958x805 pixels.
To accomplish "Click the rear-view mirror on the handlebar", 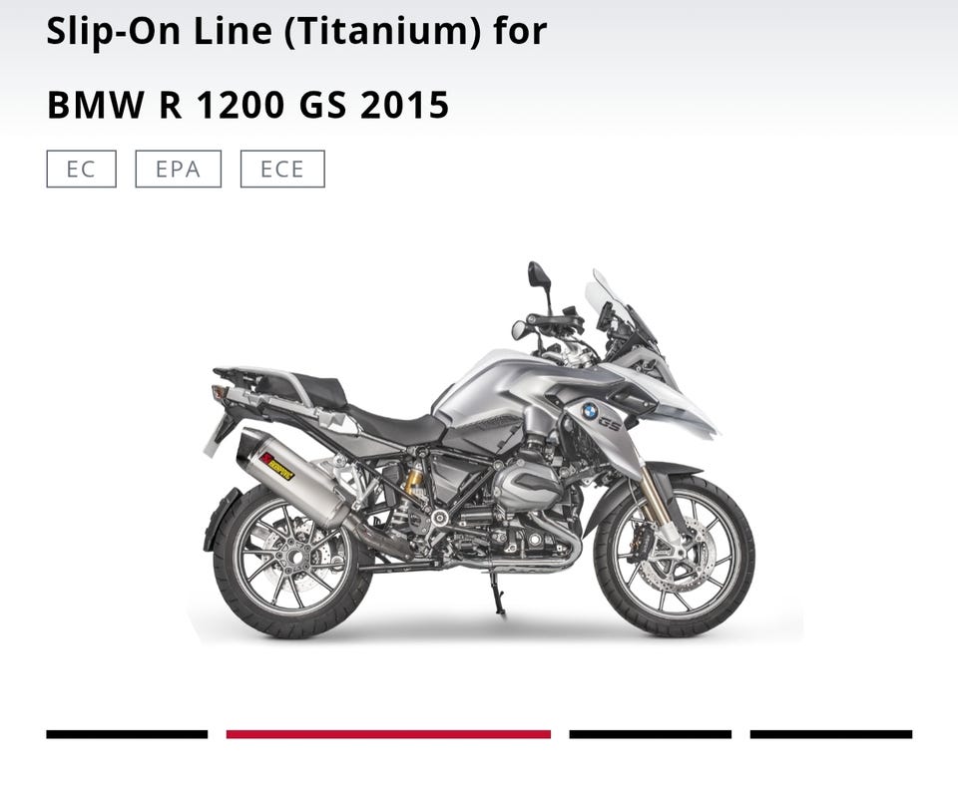I will pos(540,275).
